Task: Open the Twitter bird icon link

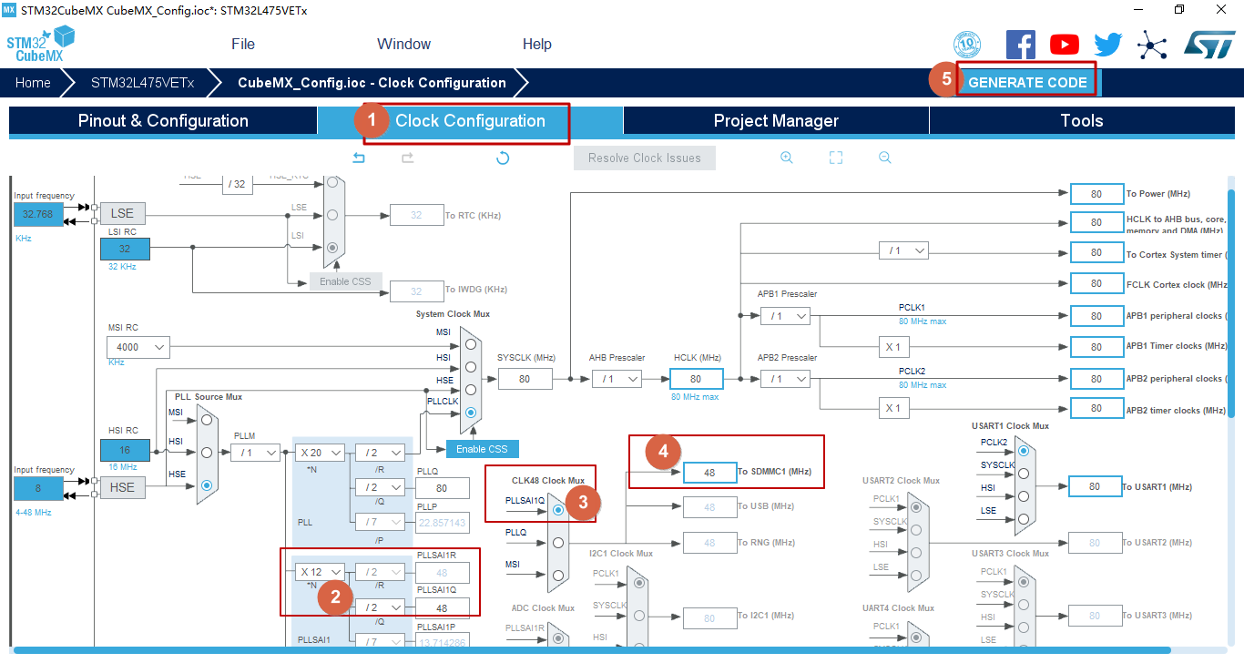Action: click(1108, 45)
